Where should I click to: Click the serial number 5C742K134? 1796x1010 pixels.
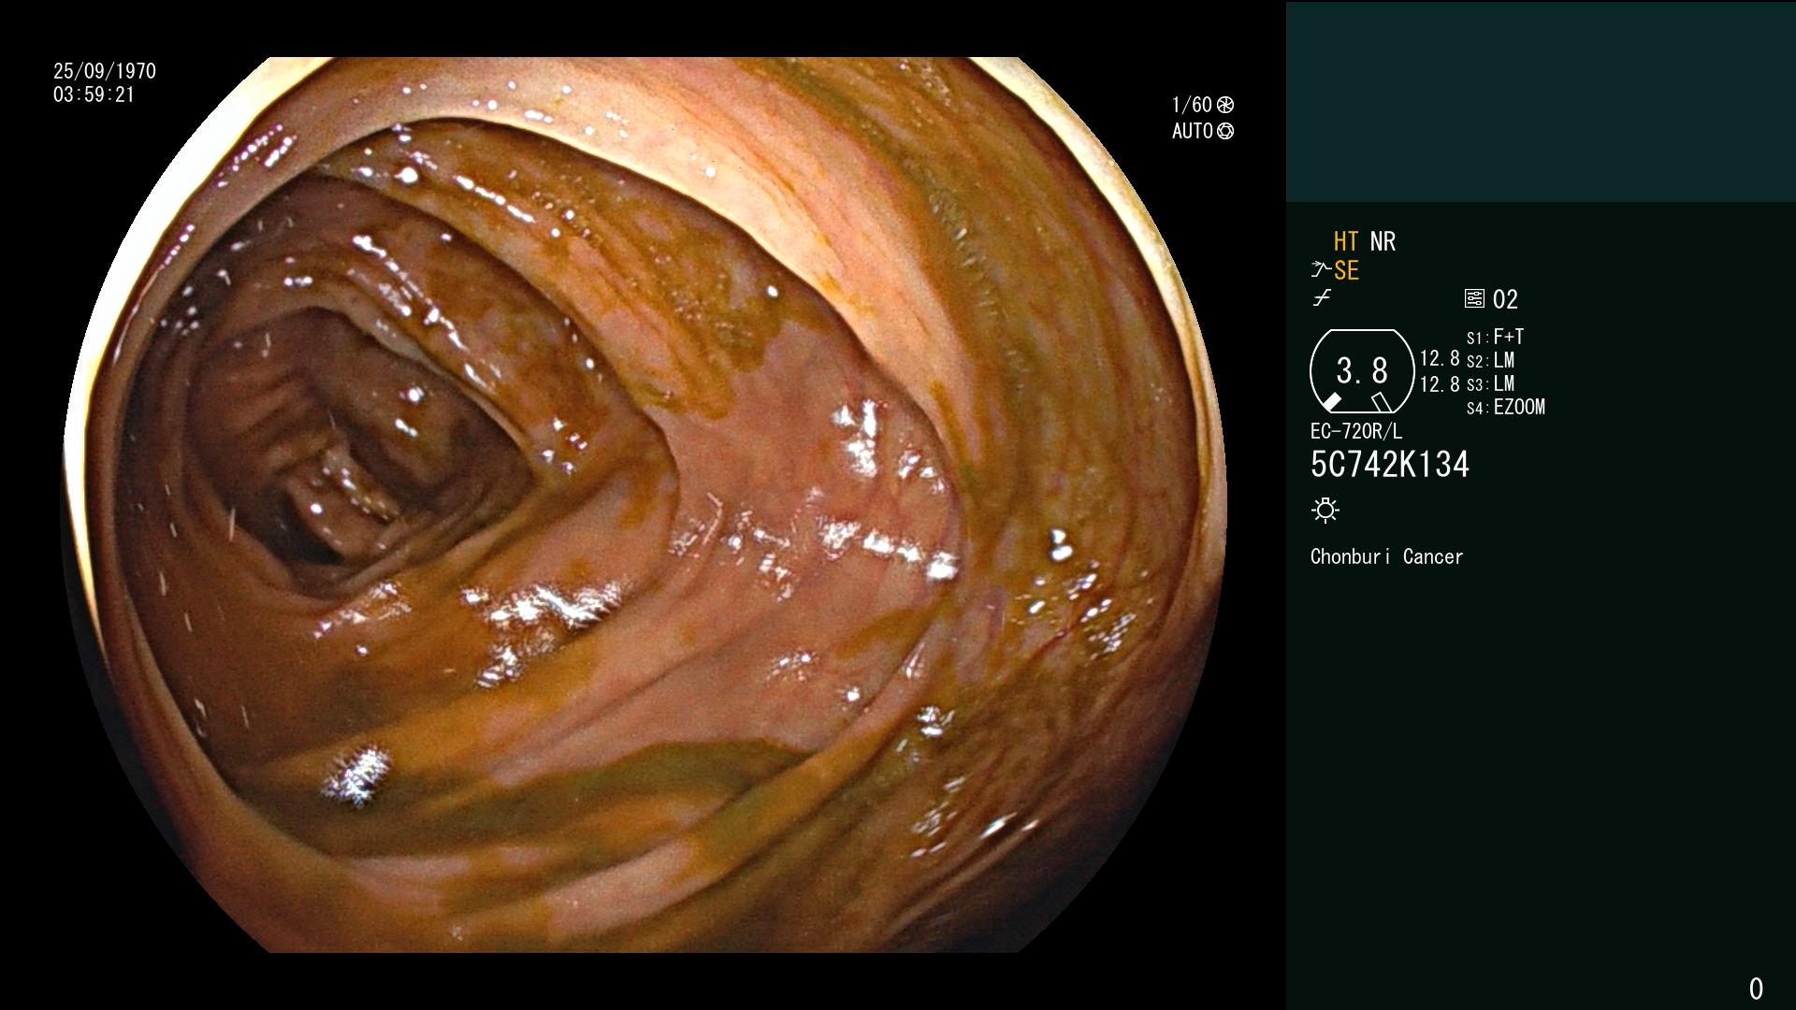(x=1390, y=465)
